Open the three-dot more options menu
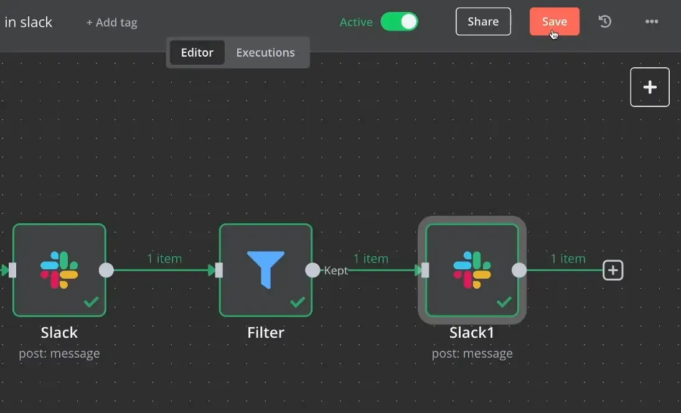The image size is (681, 413). (651, 22)
